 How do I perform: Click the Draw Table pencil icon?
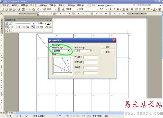7,23
